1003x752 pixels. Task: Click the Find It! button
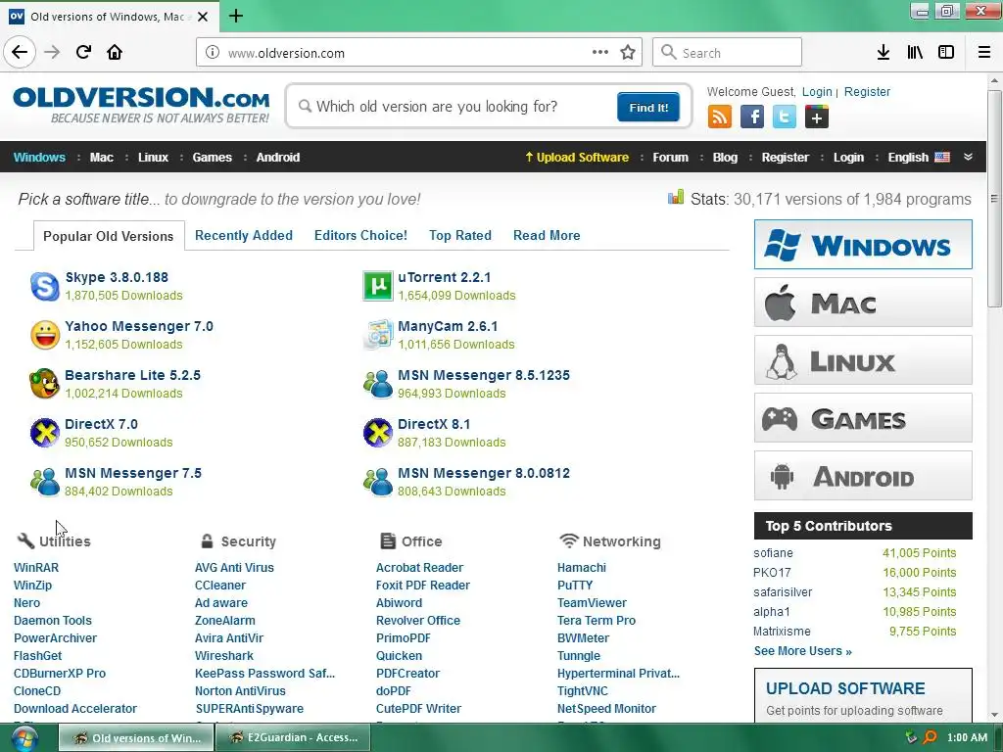[x=648, y=108]
